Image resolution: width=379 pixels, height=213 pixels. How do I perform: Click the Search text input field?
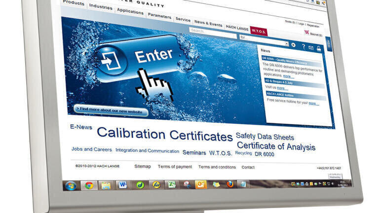(213, 33)
